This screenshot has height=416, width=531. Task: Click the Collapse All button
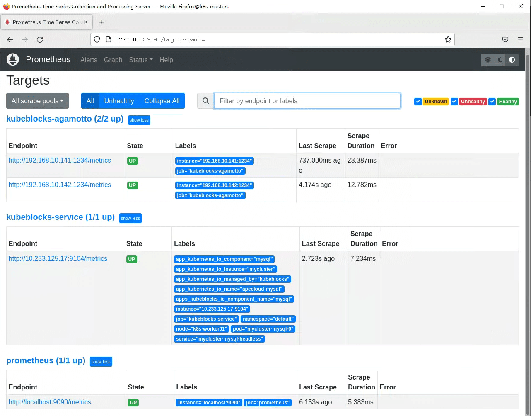pyautogui.click(x=162, y=101)
